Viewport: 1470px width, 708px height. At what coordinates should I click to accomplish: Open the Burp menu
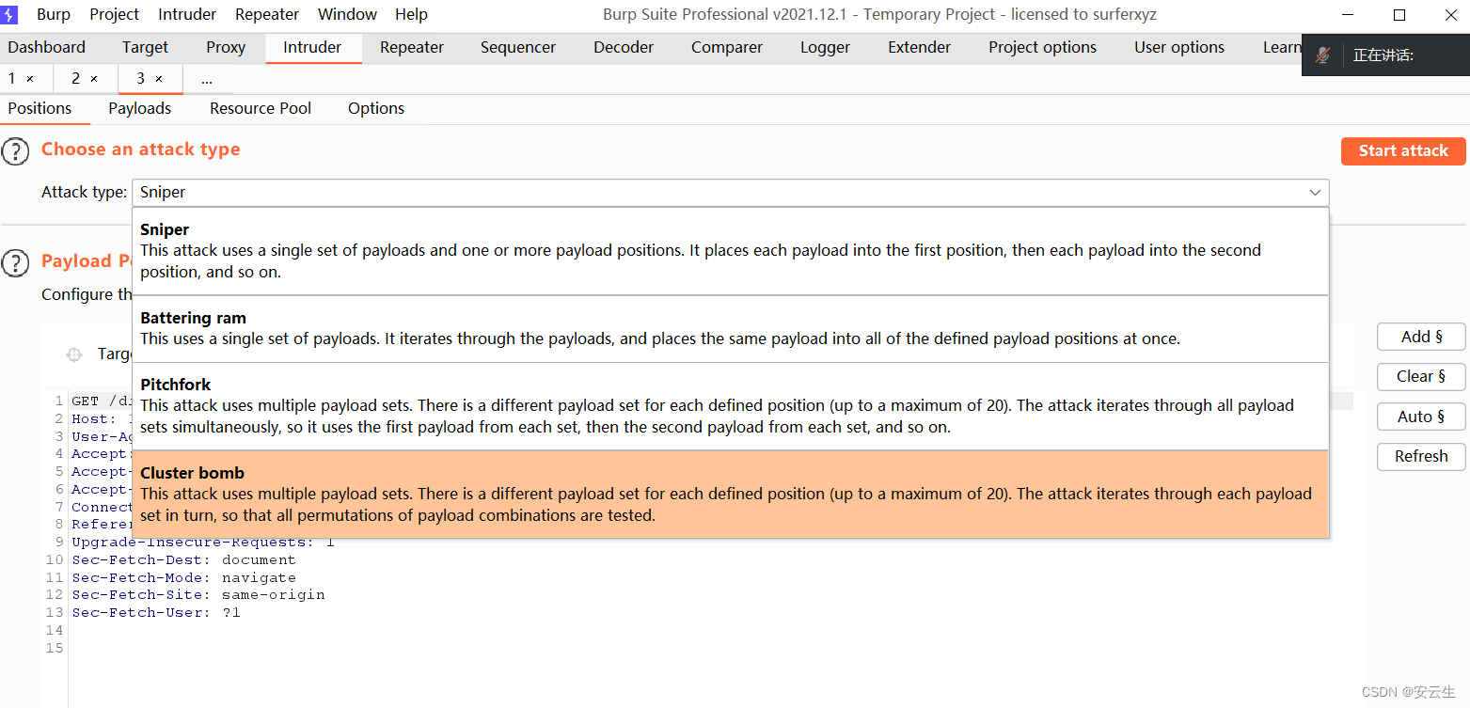pyautogui.click(x=54, y=14)
